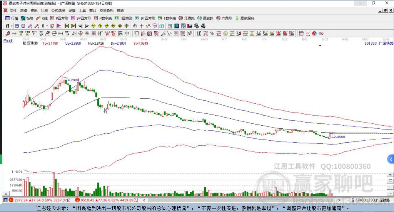Open the 板块 sector view
The image size is (394, 212).
point(27,18)
